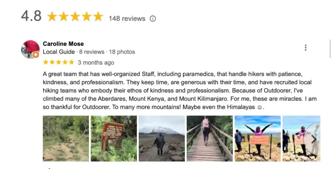Open the wooden bridge hiker photo
Image resolution: width=331 pixels, height=169 pixels.
(210, 139)
